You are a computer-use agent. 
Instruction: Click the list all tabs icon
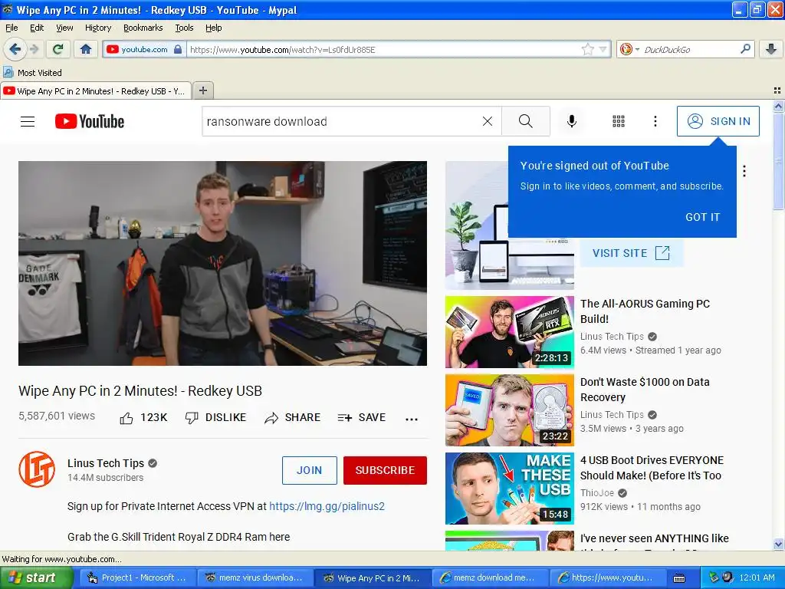click(777, 90)
